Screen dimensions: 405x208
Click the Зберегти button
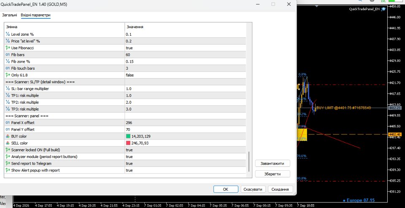coord(273,174)
